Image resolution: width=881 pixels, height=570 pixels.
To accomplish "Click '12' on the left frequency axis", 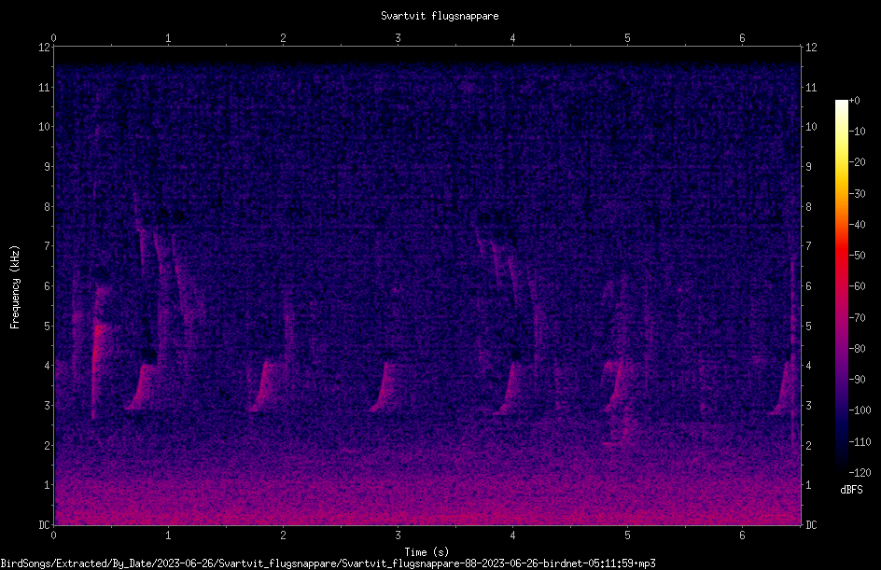I will point(44,48).
